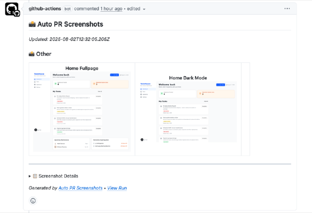Click the Updated timestamp text
The image size is (312, 213).
pos(69,39)
